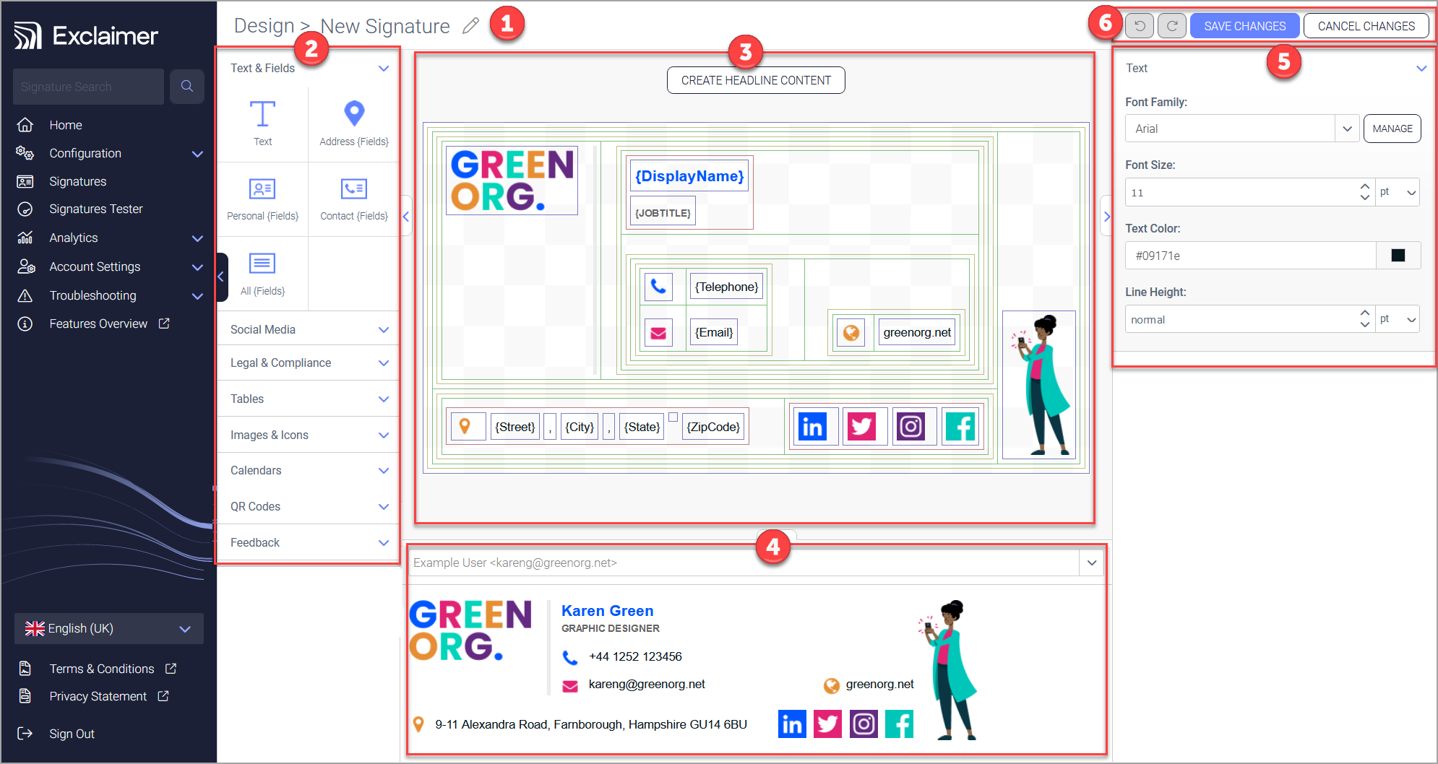Click the signature search magnifier icon
1438x764 pixels.
pos(187,87)
